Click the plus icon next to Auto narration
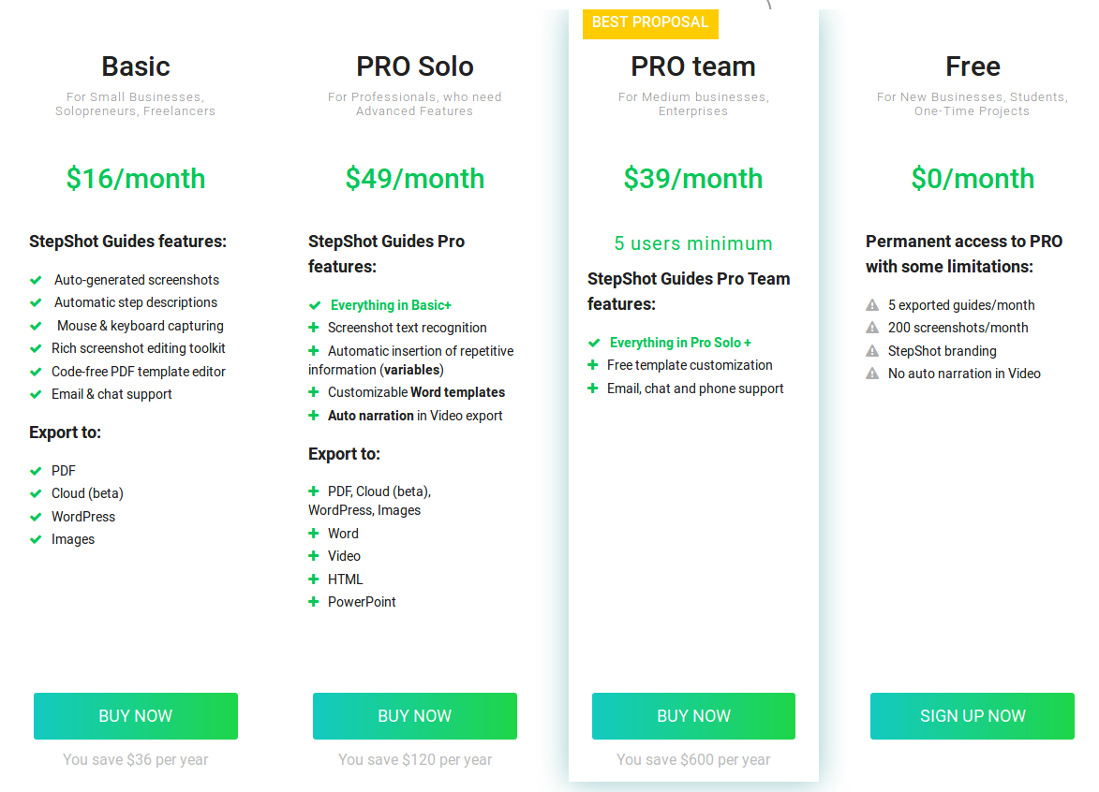This screenshot has width=1099, height=792. click(314, 415)
